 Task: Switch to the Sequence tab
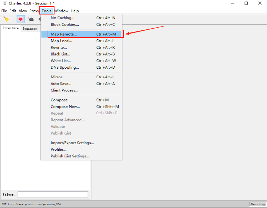click(30, 29)
